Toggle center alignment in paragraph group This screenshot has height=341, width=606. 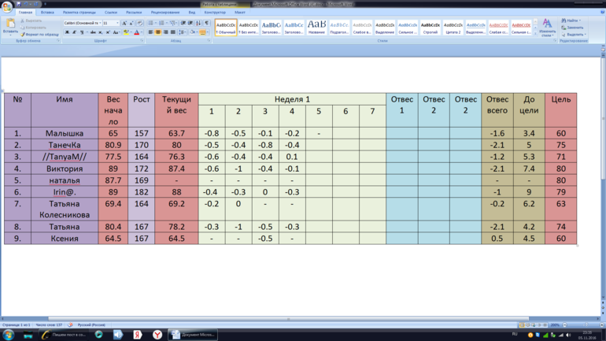point(158,32)
